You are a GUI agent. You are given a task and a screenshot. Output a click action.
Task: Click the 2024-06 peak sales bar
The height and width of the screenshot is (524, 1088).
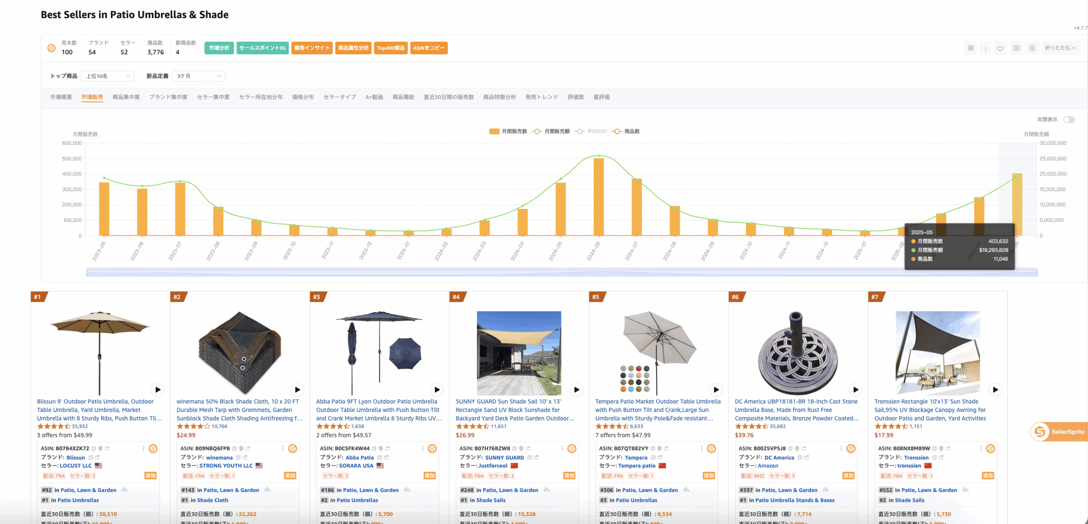point(598,197)
